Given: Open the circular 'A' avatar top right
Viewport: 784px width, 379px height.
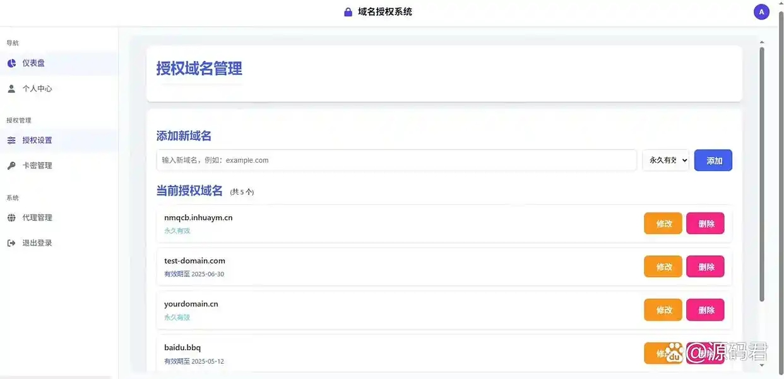Looking at the screenshot, I should pyautogui.click(x=761, y=11).
